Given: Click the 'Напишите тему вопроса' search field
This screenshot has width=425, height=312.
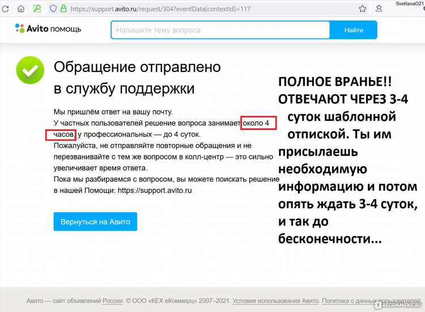Looking at the screenshot, I should tap(220, 30).
